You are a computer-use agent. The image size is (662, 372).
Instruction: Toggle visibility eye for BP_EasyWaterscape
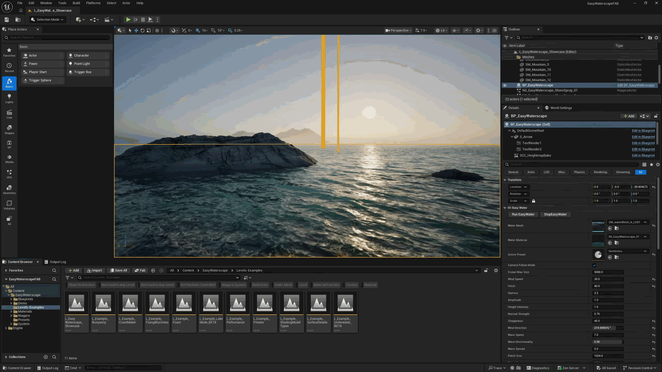point(504,85)
